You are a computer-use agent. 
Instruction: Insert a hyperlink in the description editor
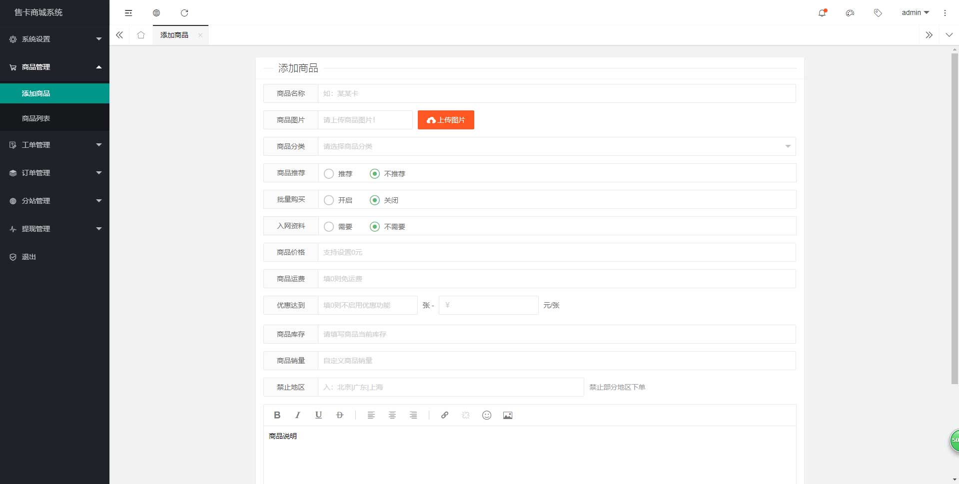click(x=444, y=415)
